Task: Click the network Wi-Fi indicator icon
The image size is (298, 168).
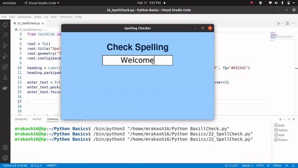Action: (x=270, y=3)
